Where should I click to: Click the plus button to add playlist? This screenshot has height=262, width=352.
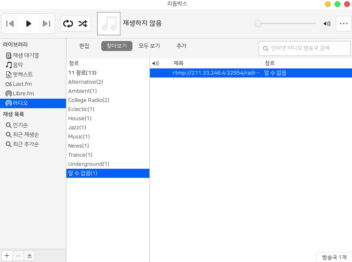click(x=7, y=256)
